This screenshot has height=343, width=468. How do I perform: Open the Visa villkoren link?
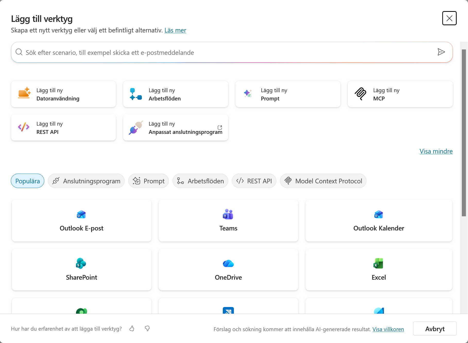point(388,329)
